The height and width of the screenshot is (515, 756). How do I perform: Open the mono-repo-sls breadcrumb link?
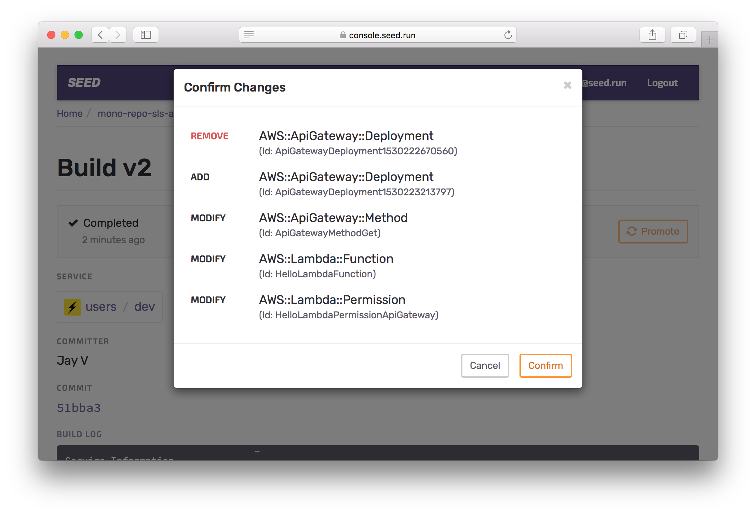point(135,113)
